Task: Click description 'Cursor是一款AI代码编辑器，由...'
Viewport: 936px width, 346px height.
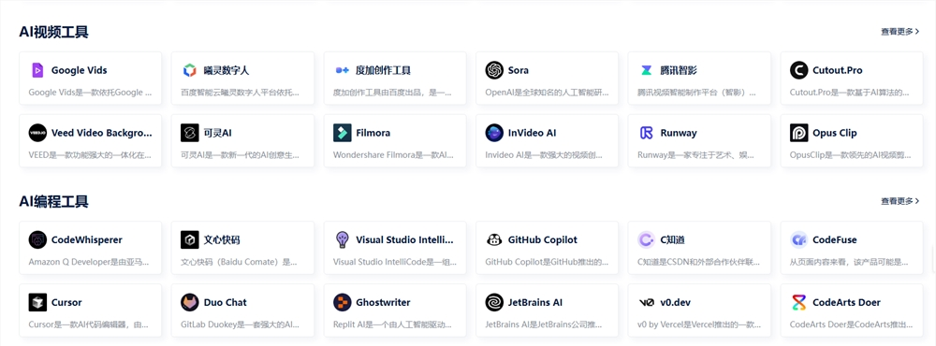Action: 88,325
